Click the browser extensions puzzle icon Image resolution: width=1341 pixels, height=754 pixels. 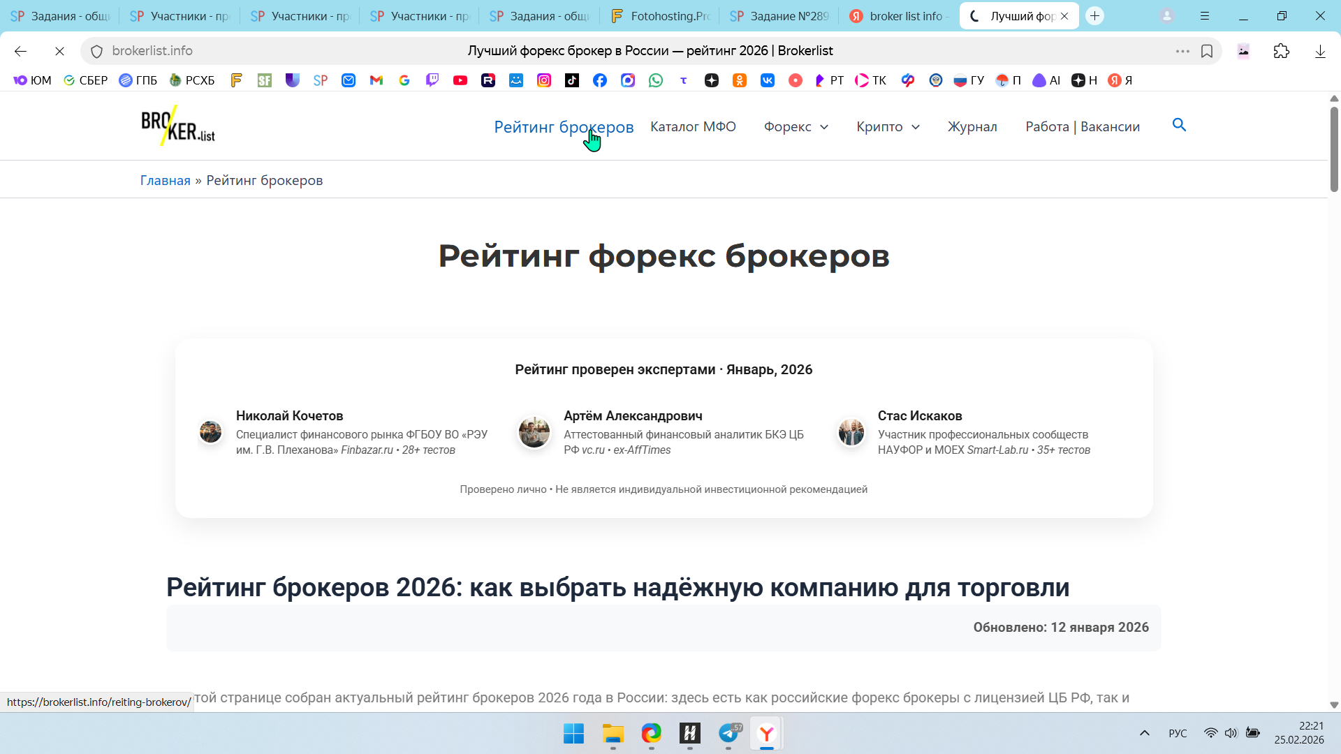(1281, 51)
